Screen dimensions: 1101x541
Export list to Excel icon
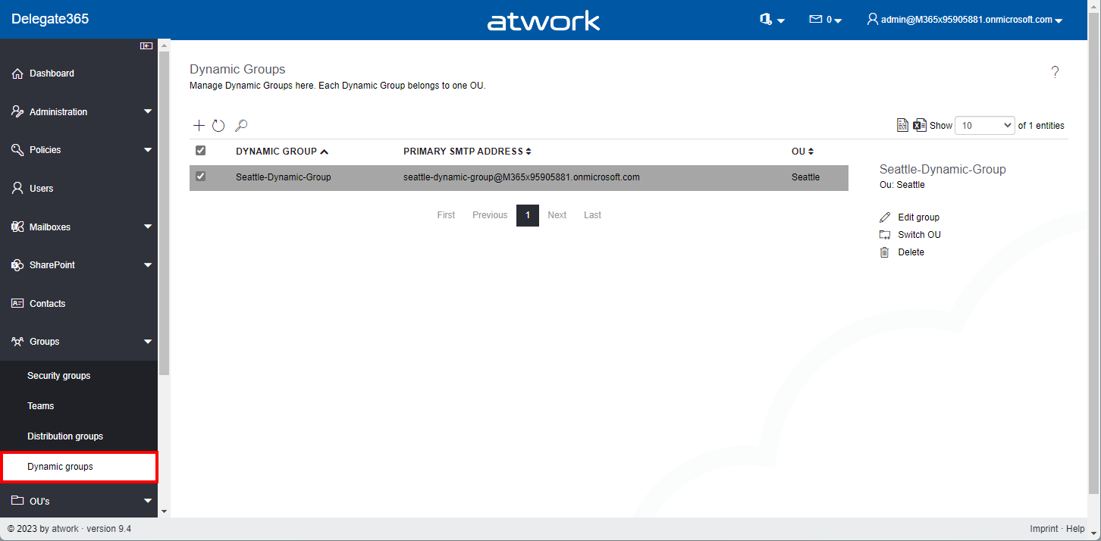(920, 126)
